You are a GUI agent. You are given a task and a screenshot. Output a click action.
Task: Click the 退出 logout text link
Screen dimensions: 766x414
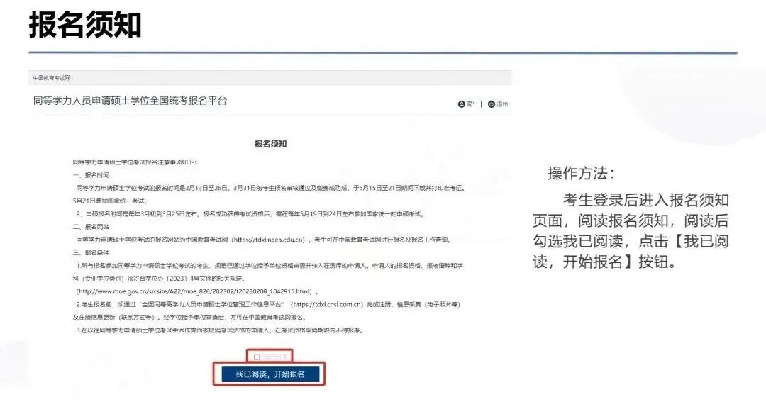(x=502, y=104)
